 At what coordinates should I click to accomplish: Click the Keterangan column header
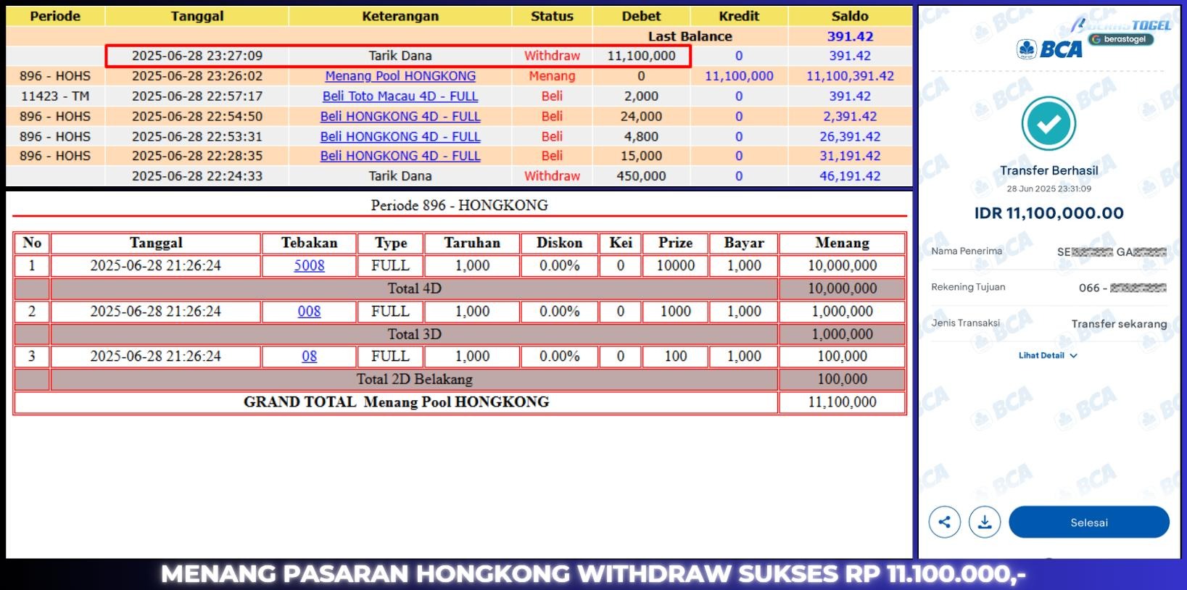tap(400, 16)
